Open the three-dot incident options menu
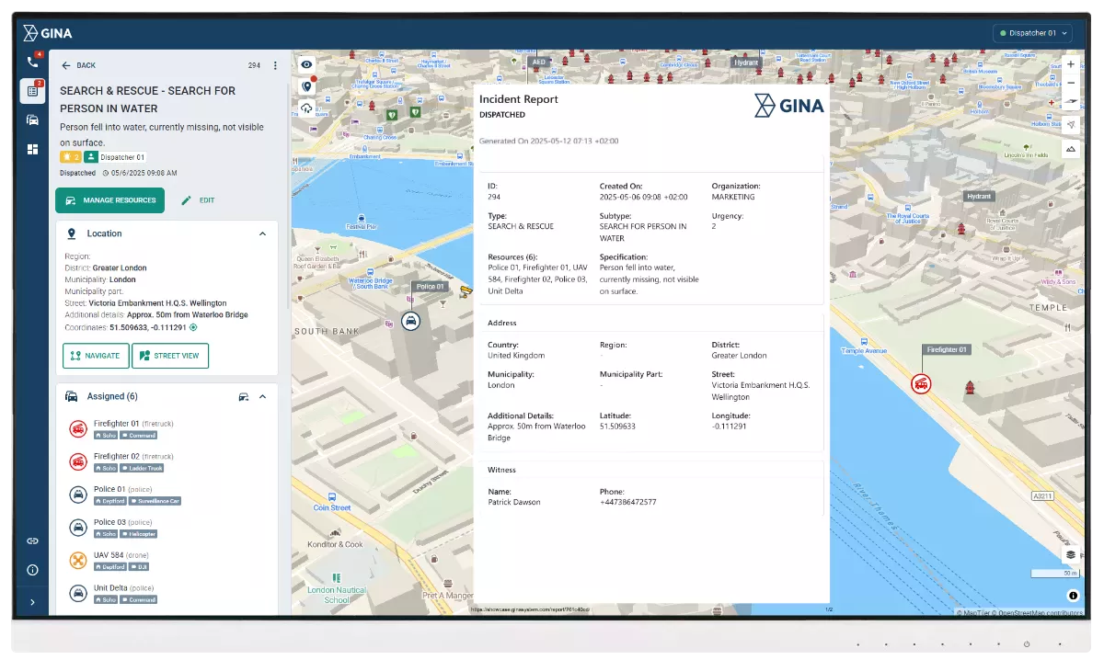Image resolution: width=1104 pixels, height=660 pixels. [x=275, y=65]
